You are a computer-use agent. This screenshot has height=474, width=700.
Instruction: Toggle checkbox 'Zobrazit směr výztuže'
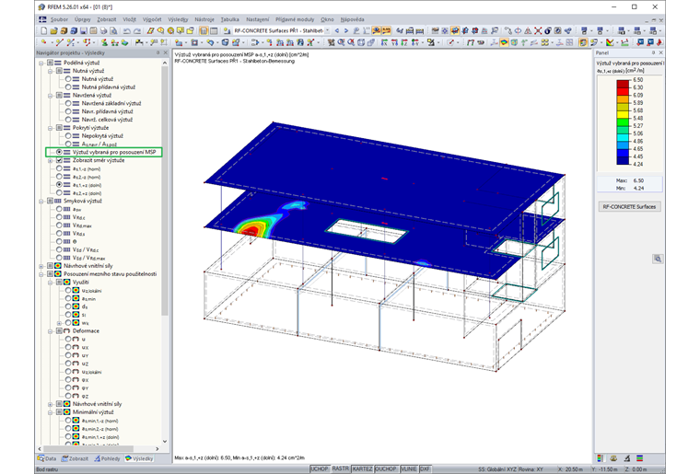(59, 160)
